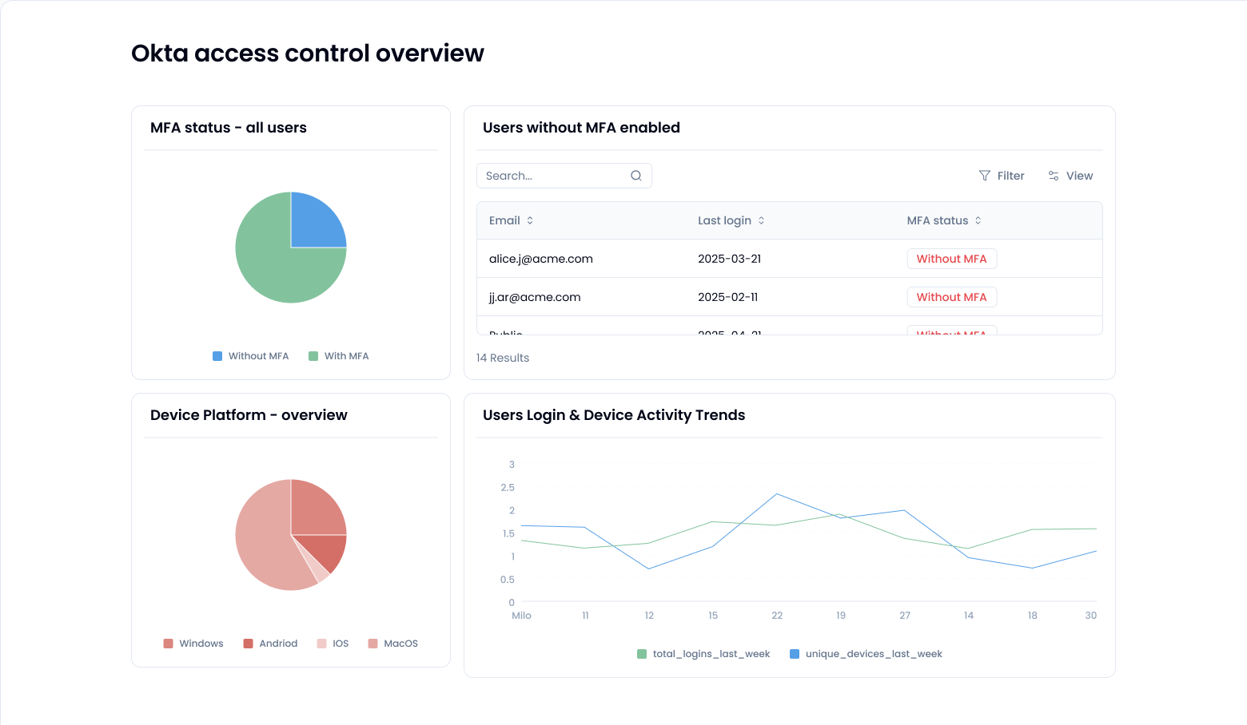Image resolution: width=1247 pixels, height=725 pixels.
Task: Click the magnifying glass search icon
Action: tap(636, 176)
